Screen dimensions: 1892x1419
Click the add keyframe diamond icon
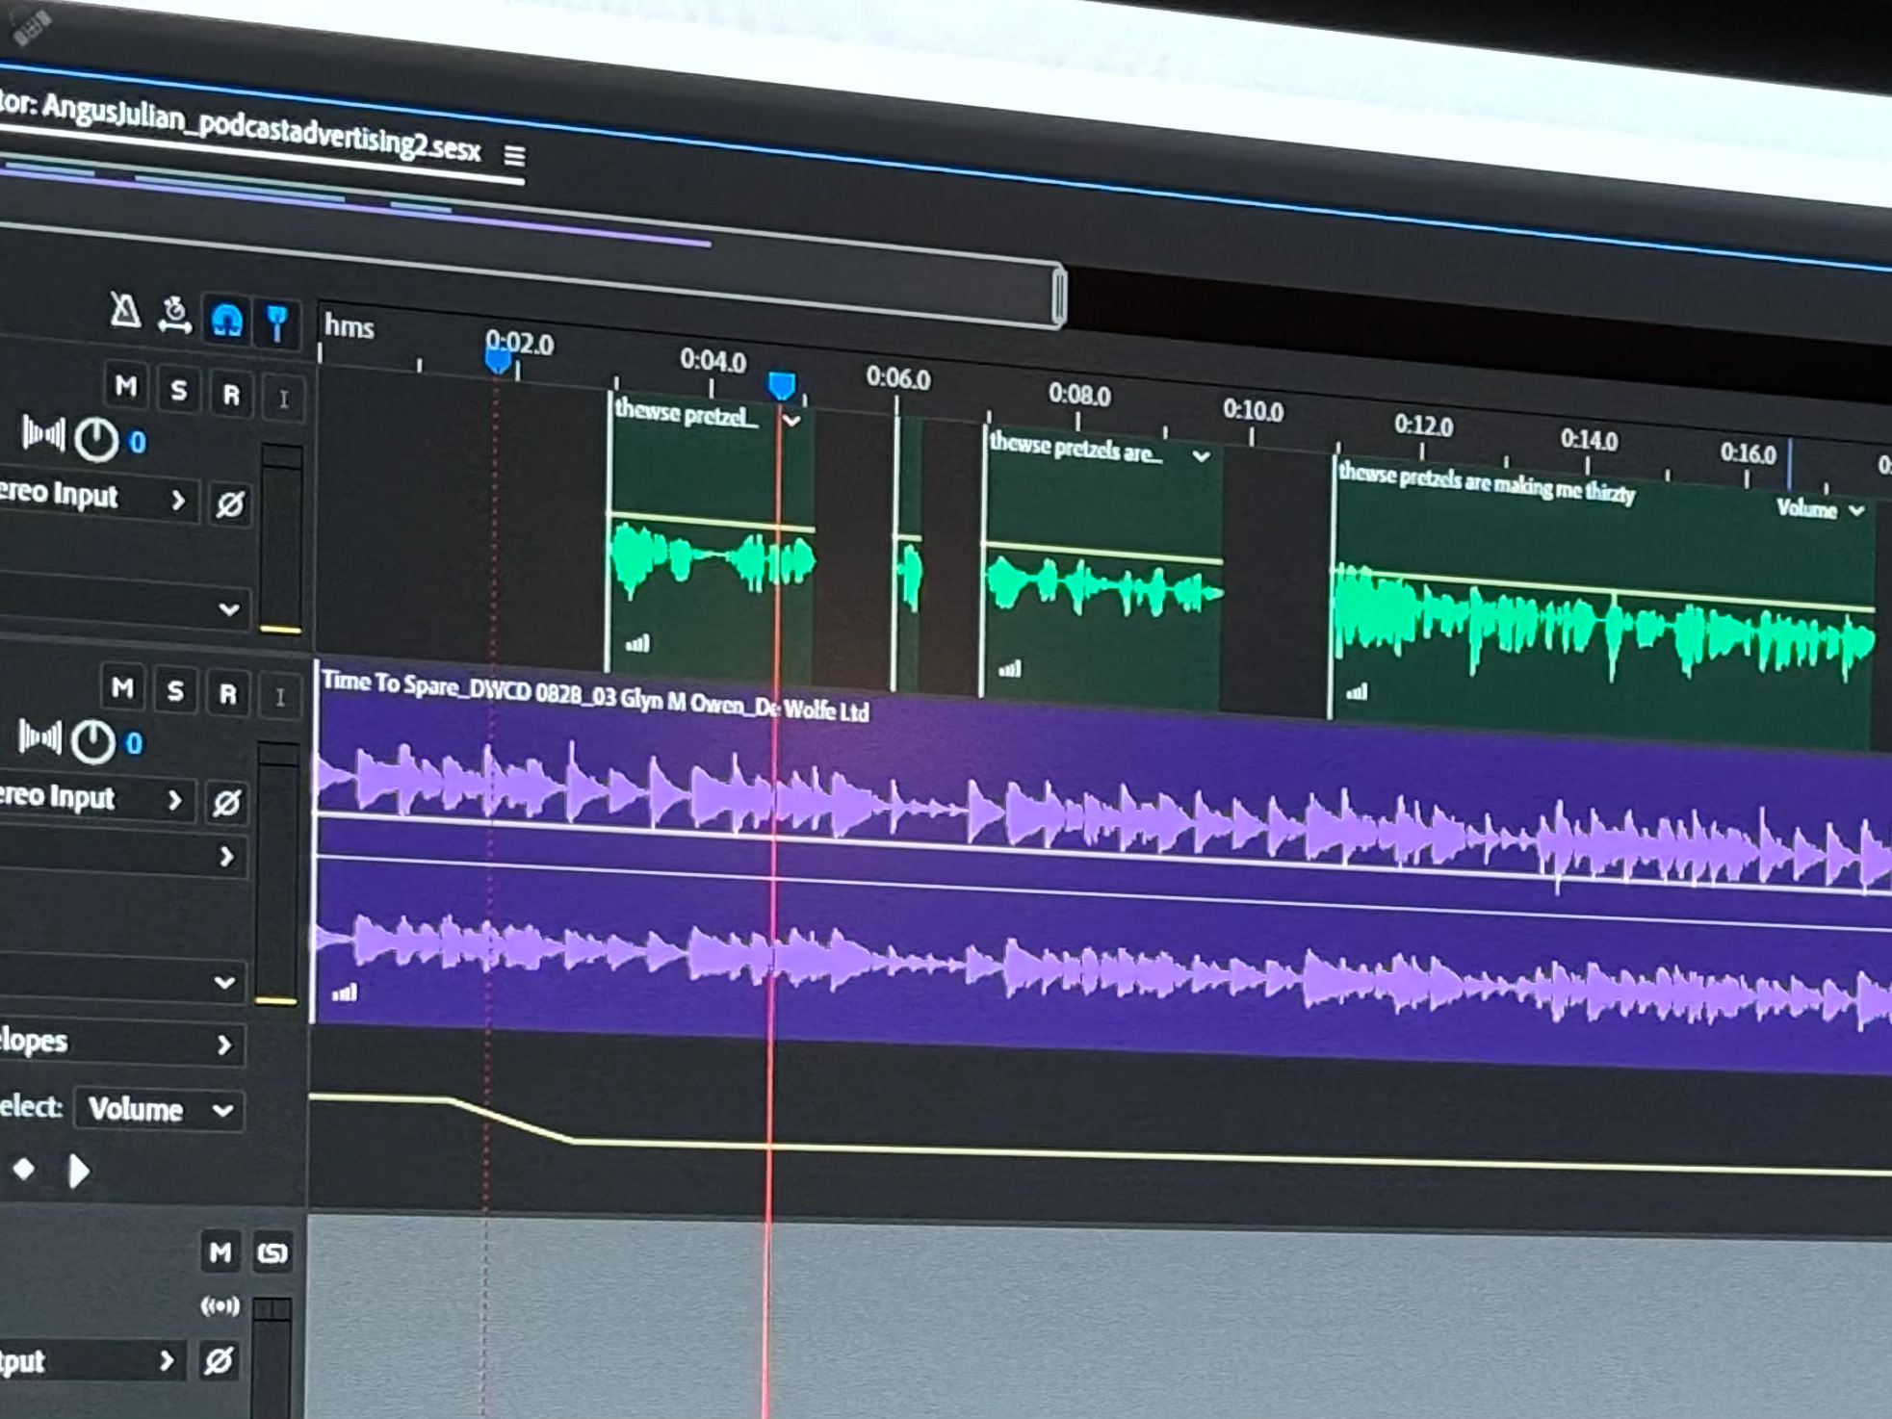click(23, 1169)
